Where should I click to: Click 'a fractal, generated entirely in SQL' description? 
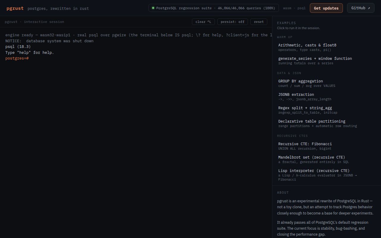coord(313,162)
